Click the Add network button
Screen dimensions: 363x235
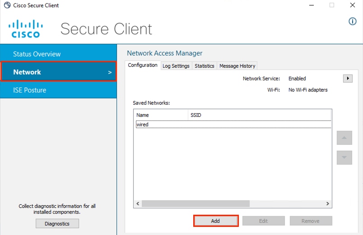[215, 221]
